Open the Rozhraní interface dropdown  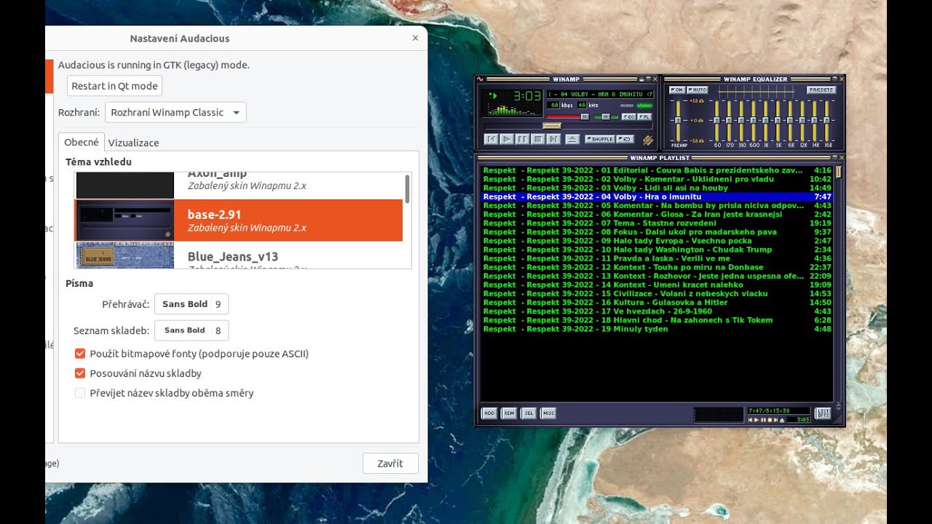pyautogui.click(x=175, y=112)
